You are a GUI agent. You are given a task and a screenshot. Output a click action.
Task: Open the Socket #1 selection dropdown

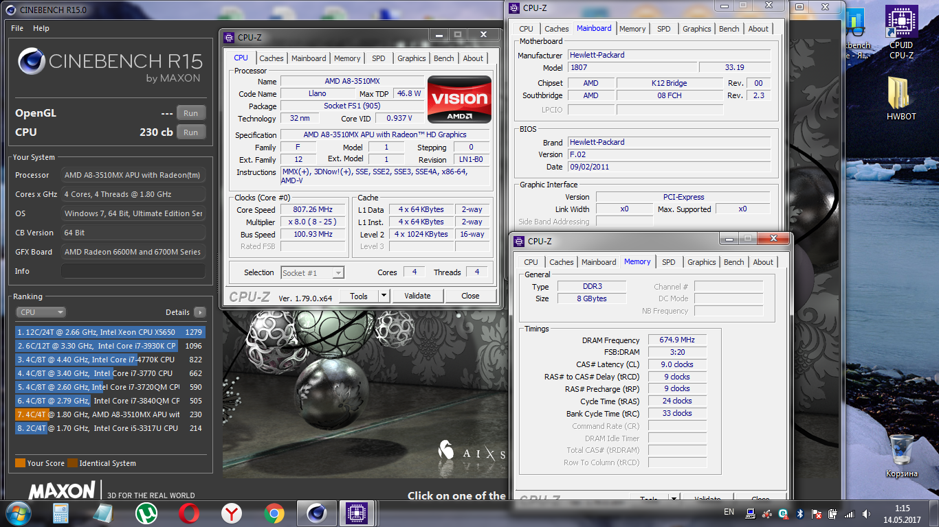pyautogui.click(x=312, y=272)
